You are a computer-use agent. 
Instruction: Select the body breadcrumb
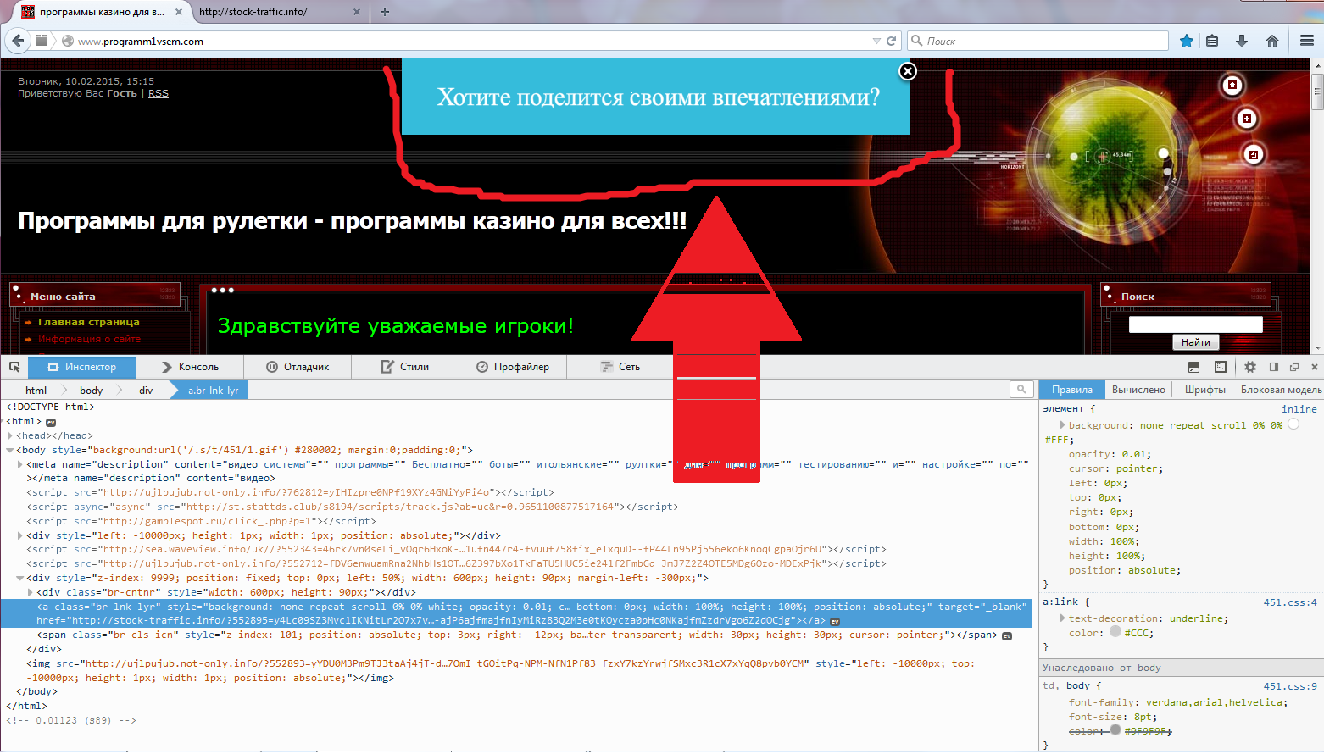click(x=91, y=391)
